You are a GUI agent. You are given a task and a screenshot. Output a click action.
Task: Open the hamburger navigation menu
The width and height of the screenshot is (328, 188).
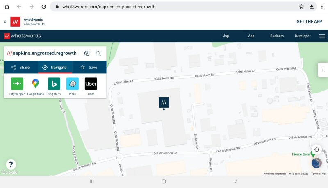coord(322,36)
